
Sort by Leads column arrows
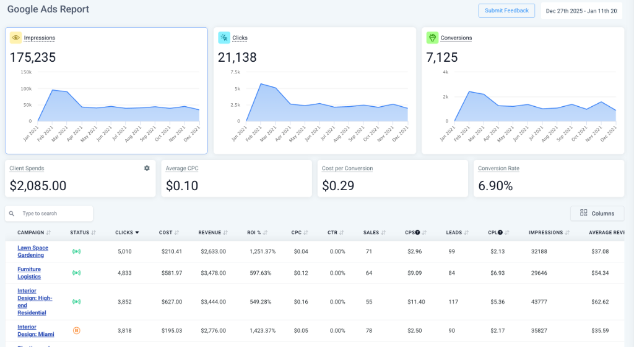point(466,233)
